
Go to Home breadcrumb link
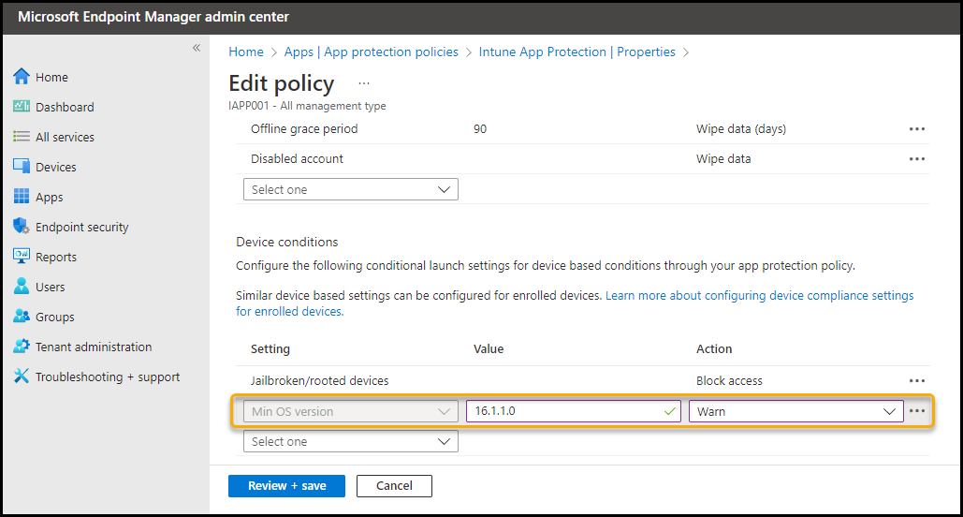pyautogui.click(x=245, y=52)
